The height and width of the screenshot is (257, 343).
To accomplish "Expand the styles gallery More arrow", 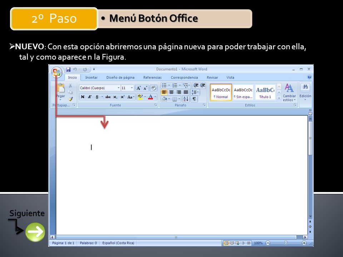I will [279, 99].
